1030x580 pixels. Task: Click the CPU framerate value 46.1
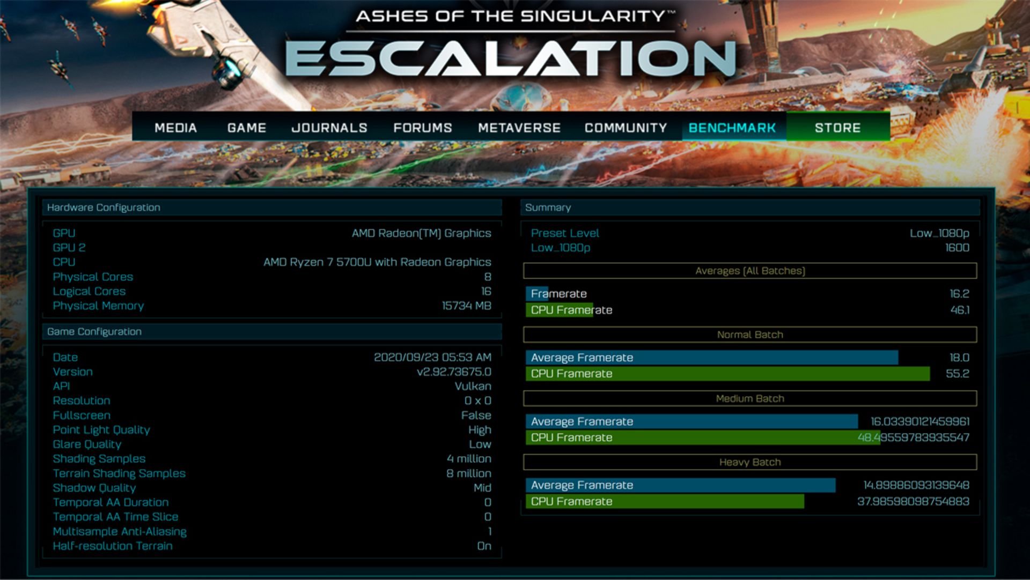click(960, 310)
